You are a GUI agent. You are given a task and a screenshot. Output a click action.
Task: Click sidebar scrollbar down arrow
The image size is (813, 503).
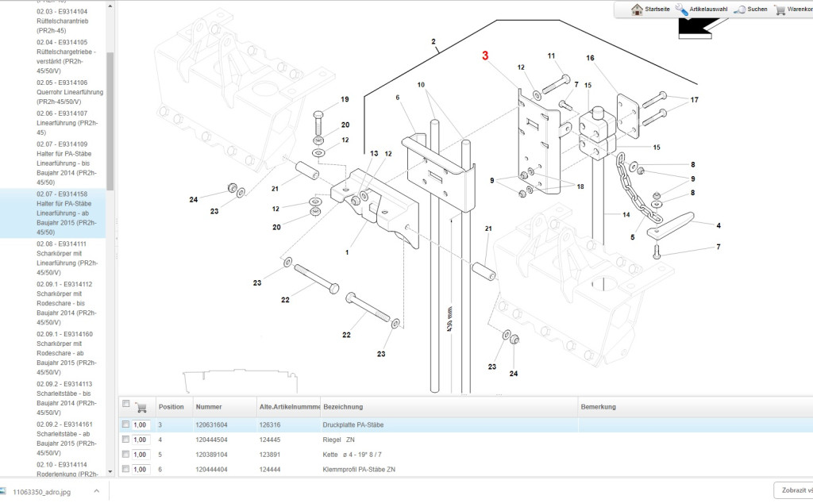[110, 472]
